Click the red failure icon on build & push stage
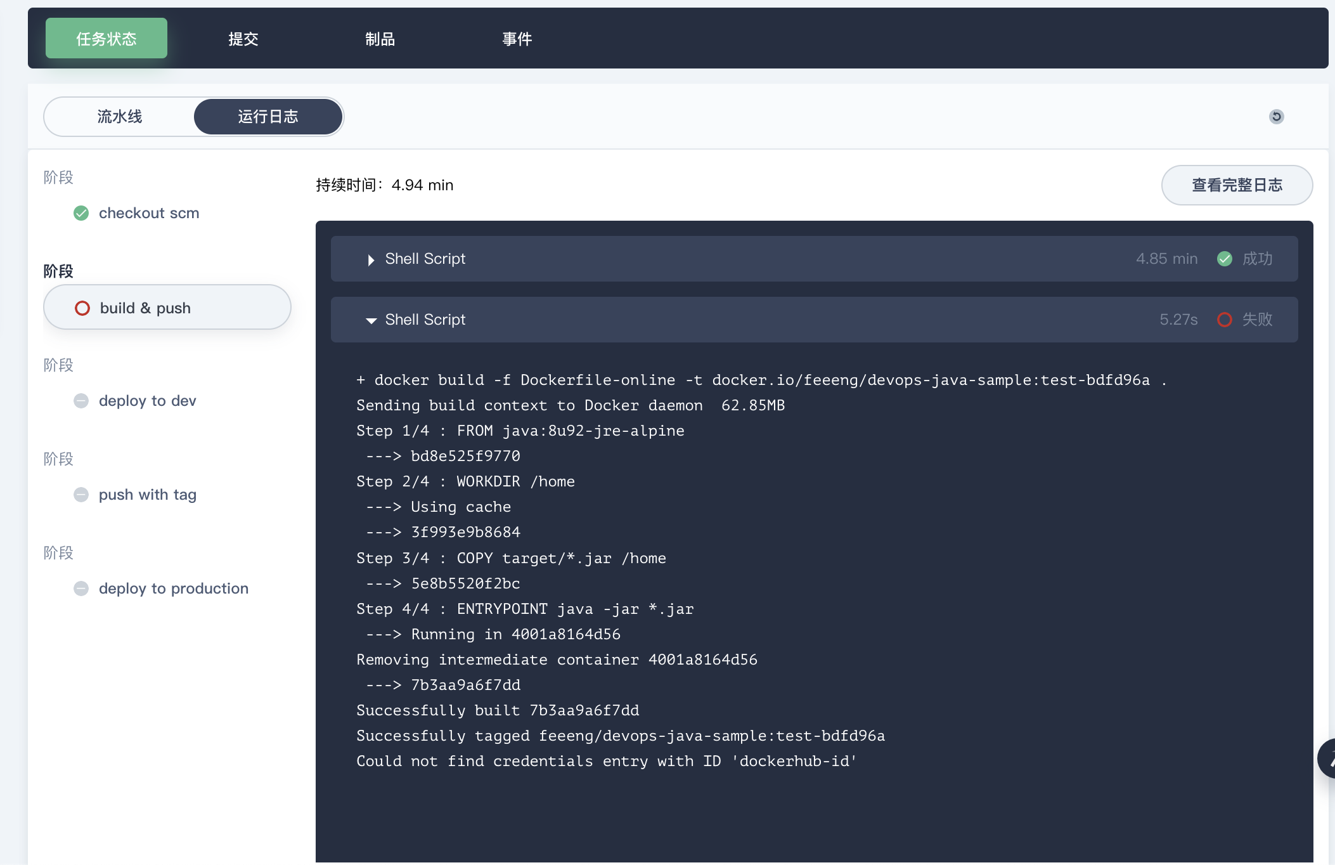Viewport: 1335px width, 865px height. click(82, 308)
